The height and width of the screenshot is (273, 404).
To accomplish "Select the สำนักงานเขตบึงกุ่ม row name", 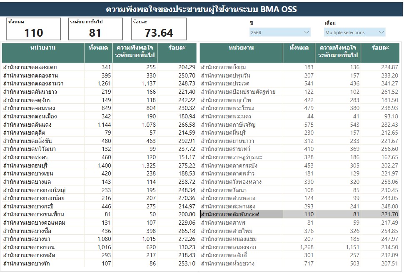I will [x=223, y=67].
